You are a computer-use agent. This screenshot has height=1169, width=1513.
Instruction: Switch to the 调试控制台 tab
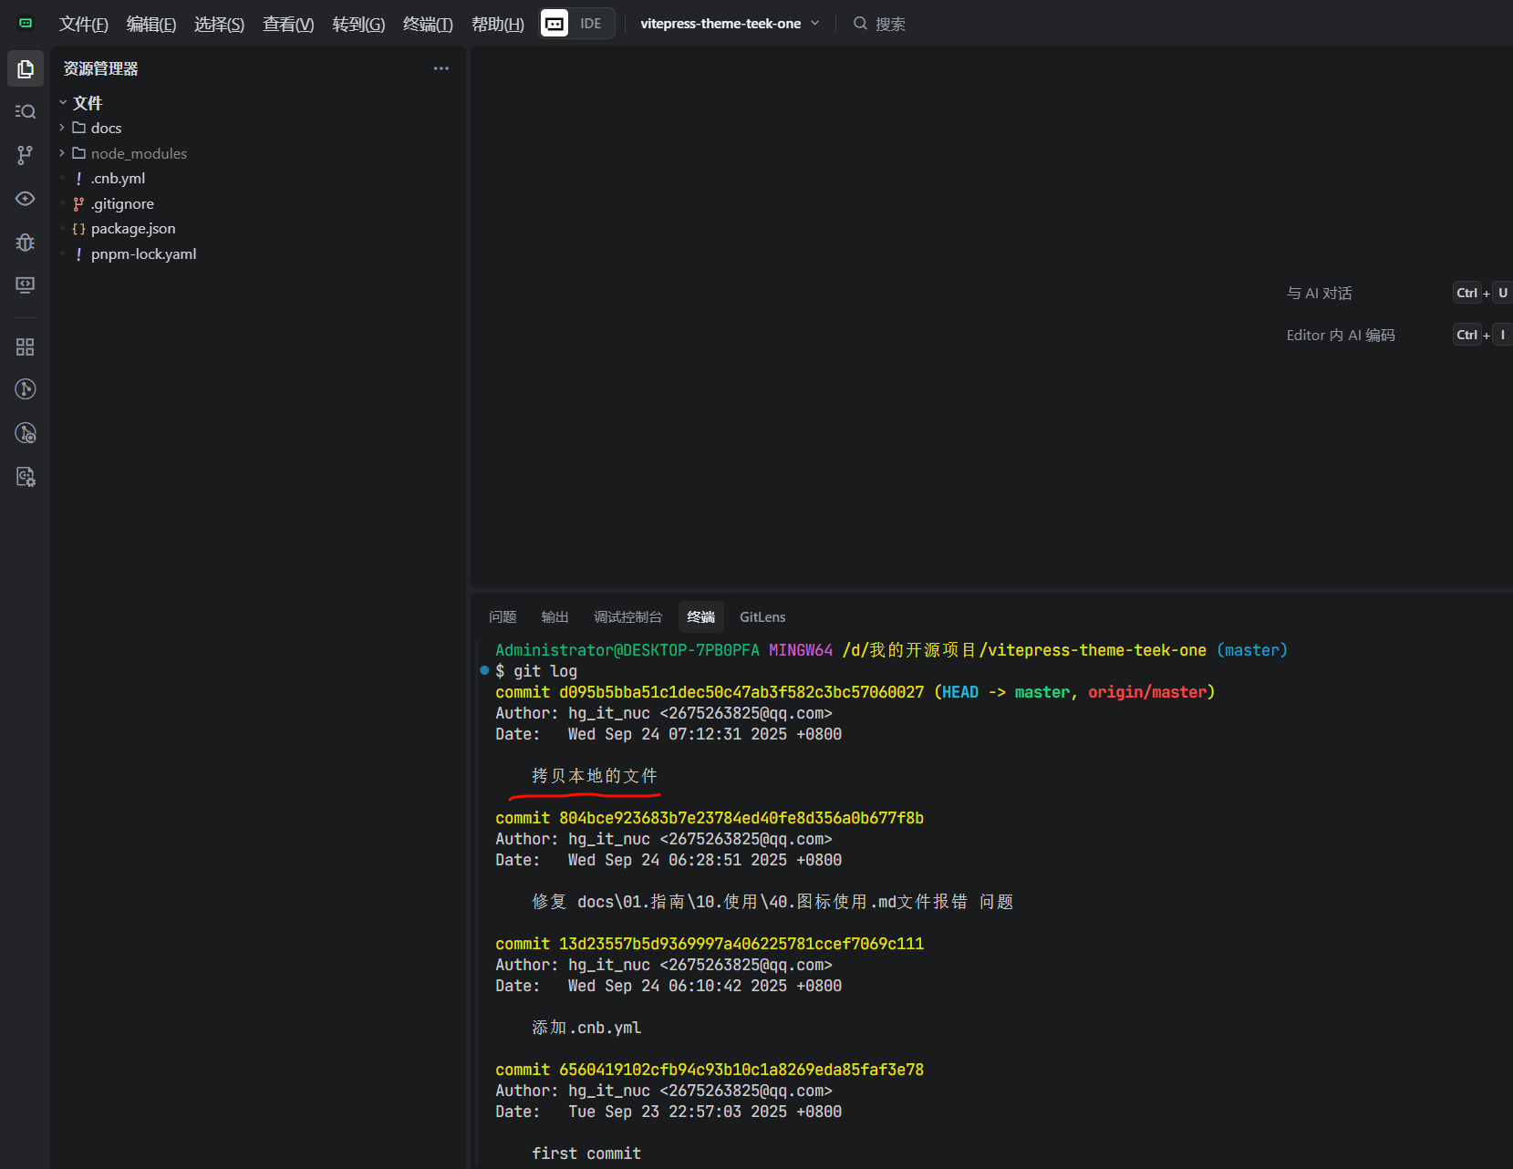[x=627, y=617]
